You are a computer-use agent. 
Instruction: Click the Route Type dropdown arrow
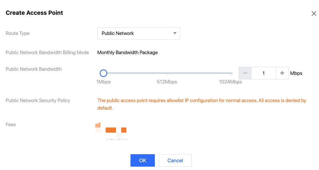pyautogui.click(x=175, y=33)
